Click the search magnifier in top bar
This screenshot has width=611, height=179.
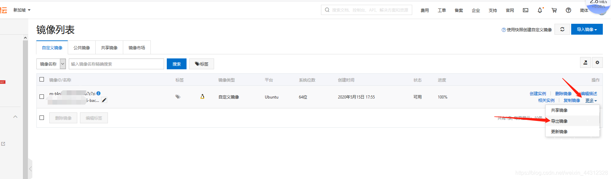click(327, 10)
